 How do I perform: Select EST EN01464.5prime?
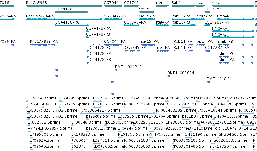coord(164,116)
